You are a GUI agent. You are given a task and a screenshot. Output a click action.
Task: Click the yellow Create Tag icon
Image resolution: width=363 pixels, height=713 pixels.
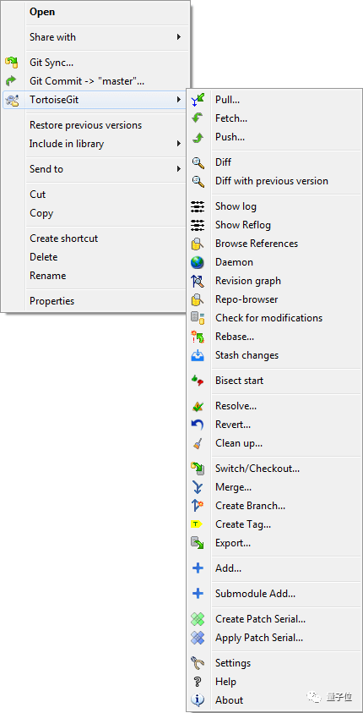pyautogui.click(x=196, y=524)
